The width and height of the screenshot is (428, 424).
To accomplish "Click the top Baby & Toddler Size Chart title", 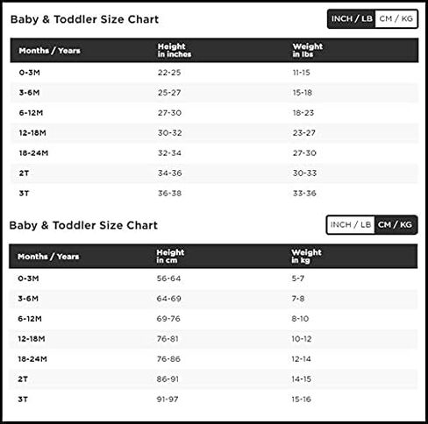I will click(x=84, y=19).
